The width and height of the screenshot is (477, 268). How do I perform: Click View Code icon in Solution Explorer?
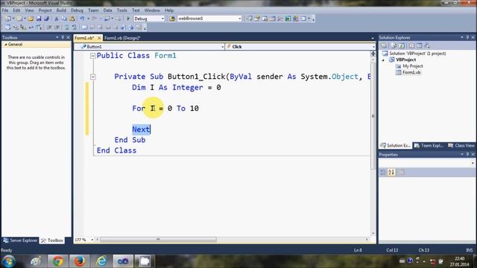tap(411, 45)
